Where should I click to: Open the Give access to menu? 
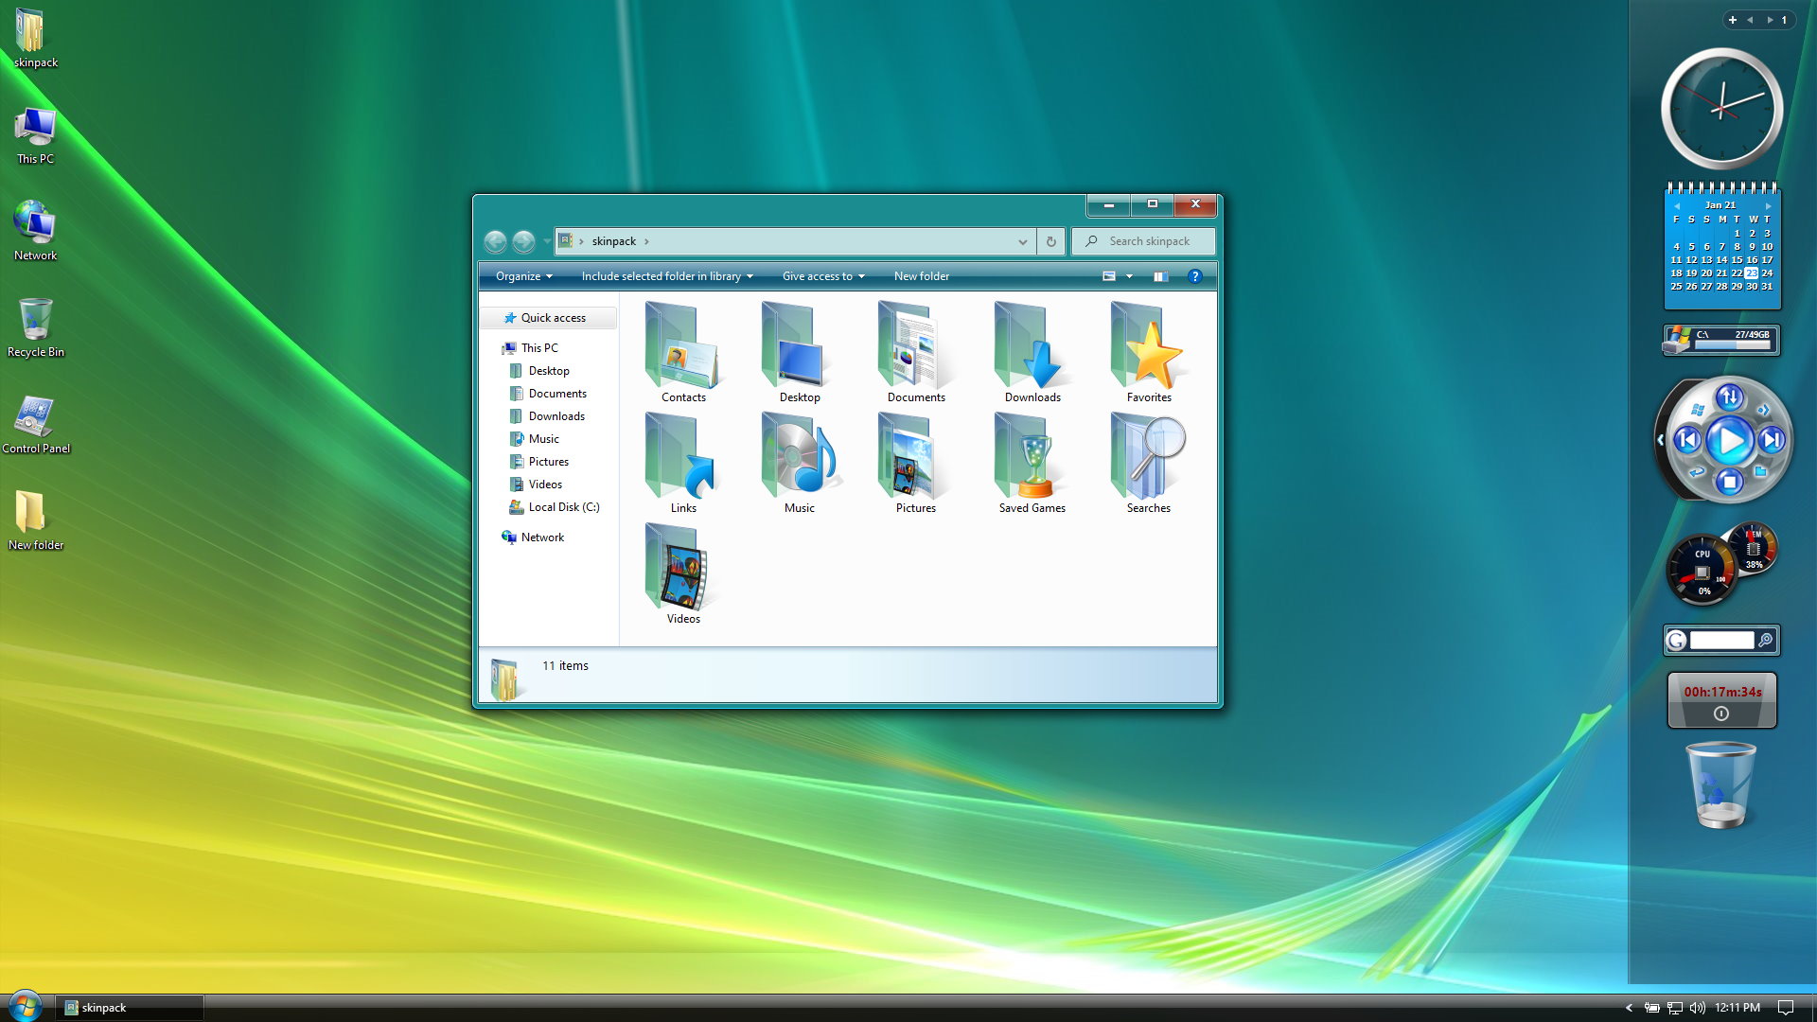(822, 276)
